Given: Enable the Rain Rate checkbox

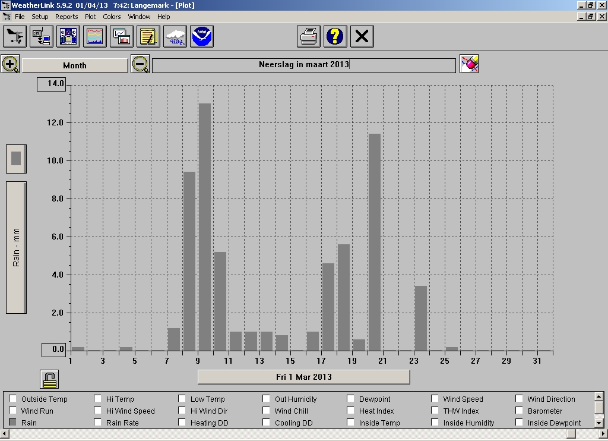Looking at the screenshot, I should click(x=98, y=423).
